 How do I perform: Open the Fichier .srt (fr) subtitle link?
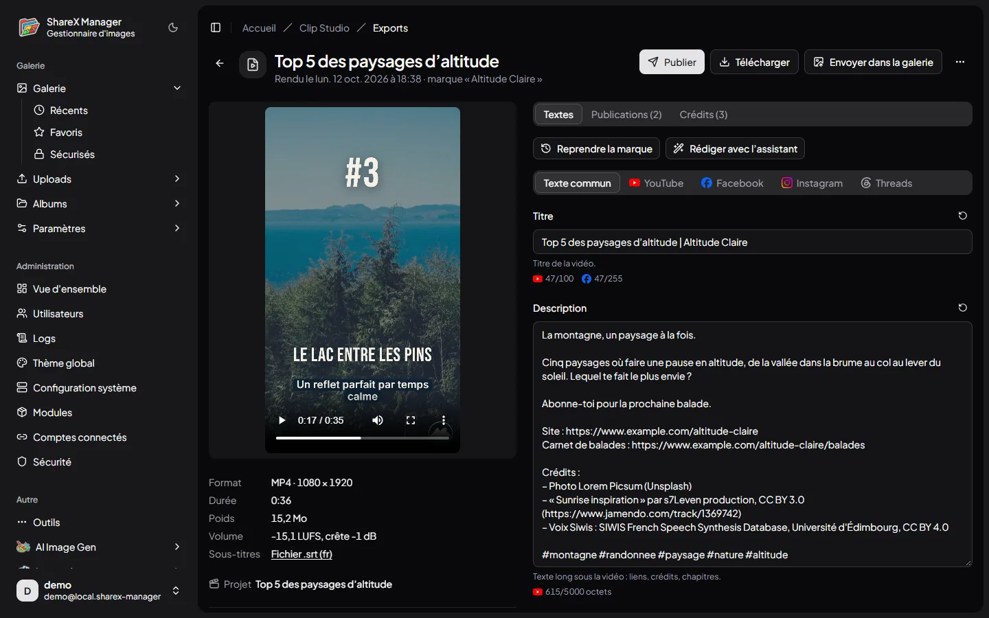point(302,554)
